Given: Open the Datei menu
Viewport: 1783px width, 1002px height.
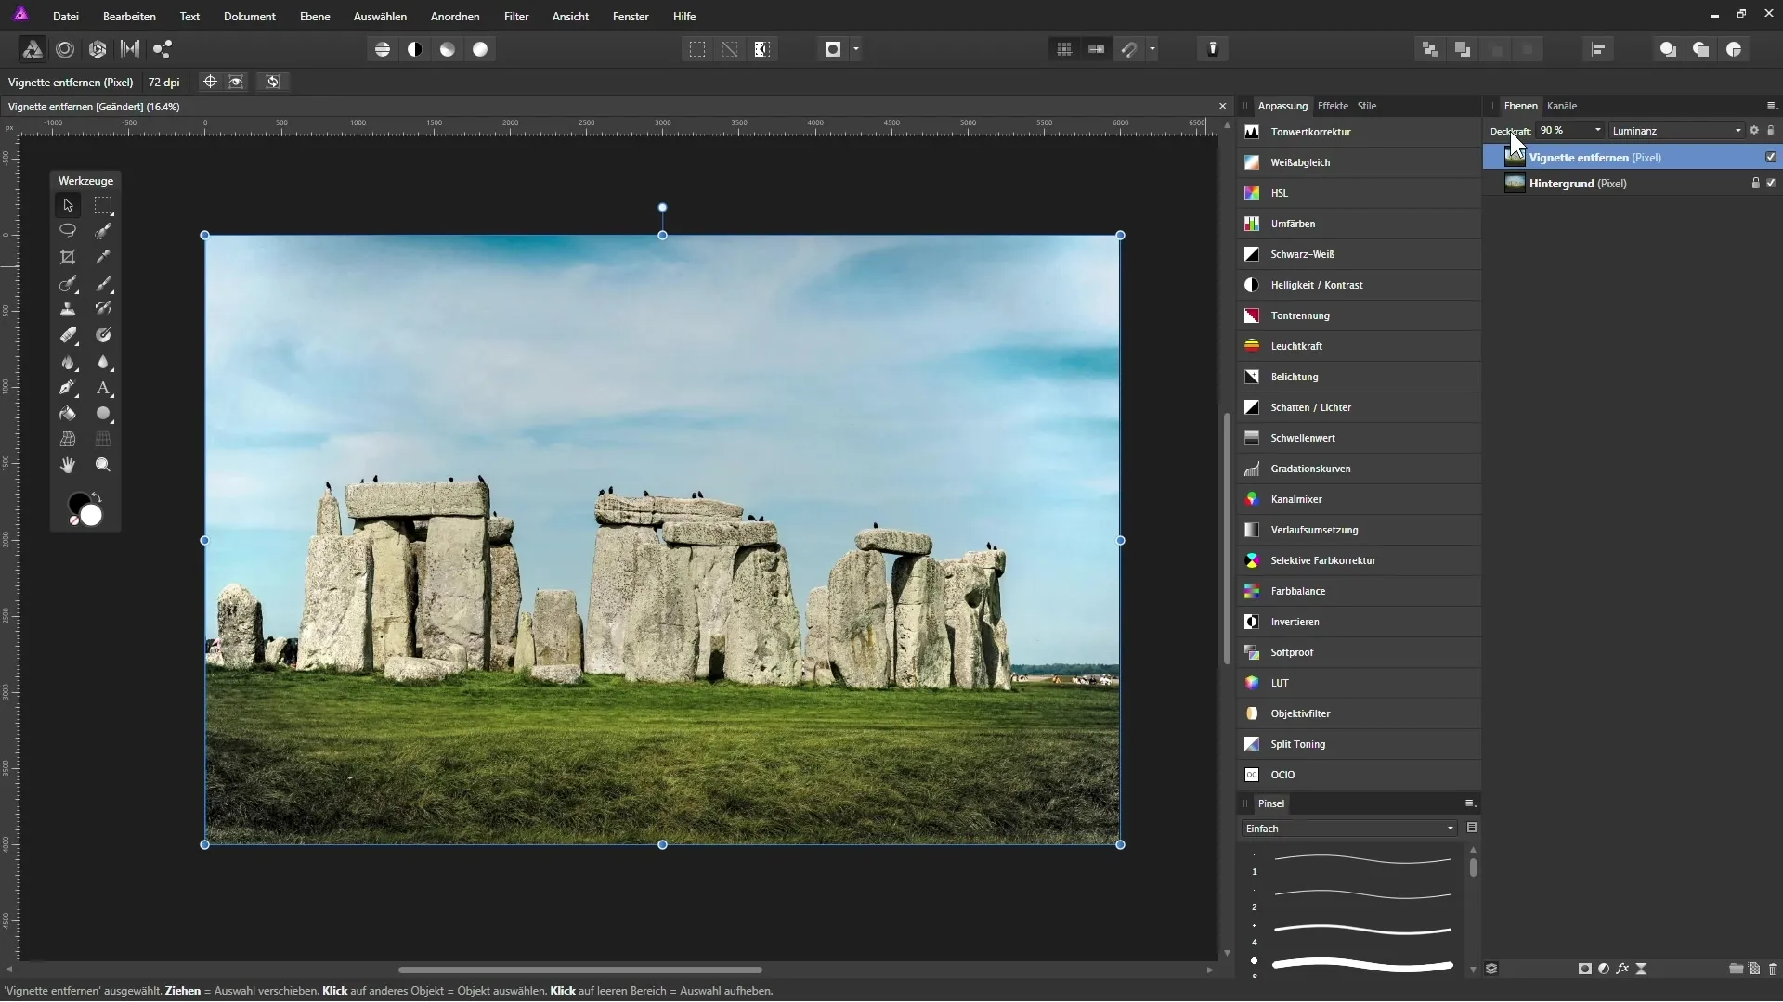Looking at the screenshot, I should coord(66,17).
